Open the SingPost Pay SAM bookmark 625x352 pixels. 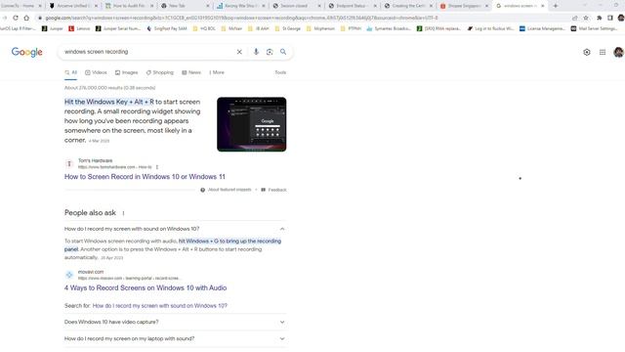click(x=167, y=28)
